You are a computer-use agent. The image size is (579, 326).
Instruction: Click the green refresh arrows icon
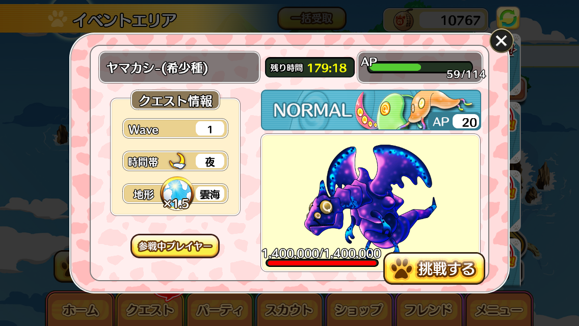[x=508, y=18]
